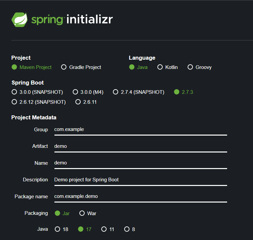This screenshot has width=253, height=240.
Task: Edit the Artifact field
Action: [x=141, y=147]
